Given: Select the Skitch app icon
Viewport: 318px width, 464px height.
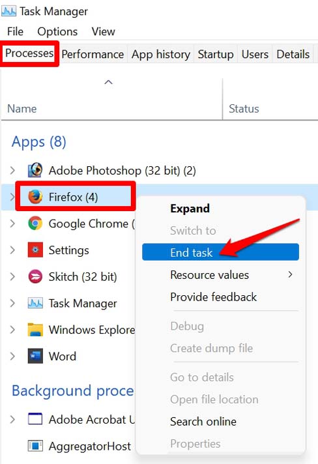Looking at the screenshot, I should (35, 276).
